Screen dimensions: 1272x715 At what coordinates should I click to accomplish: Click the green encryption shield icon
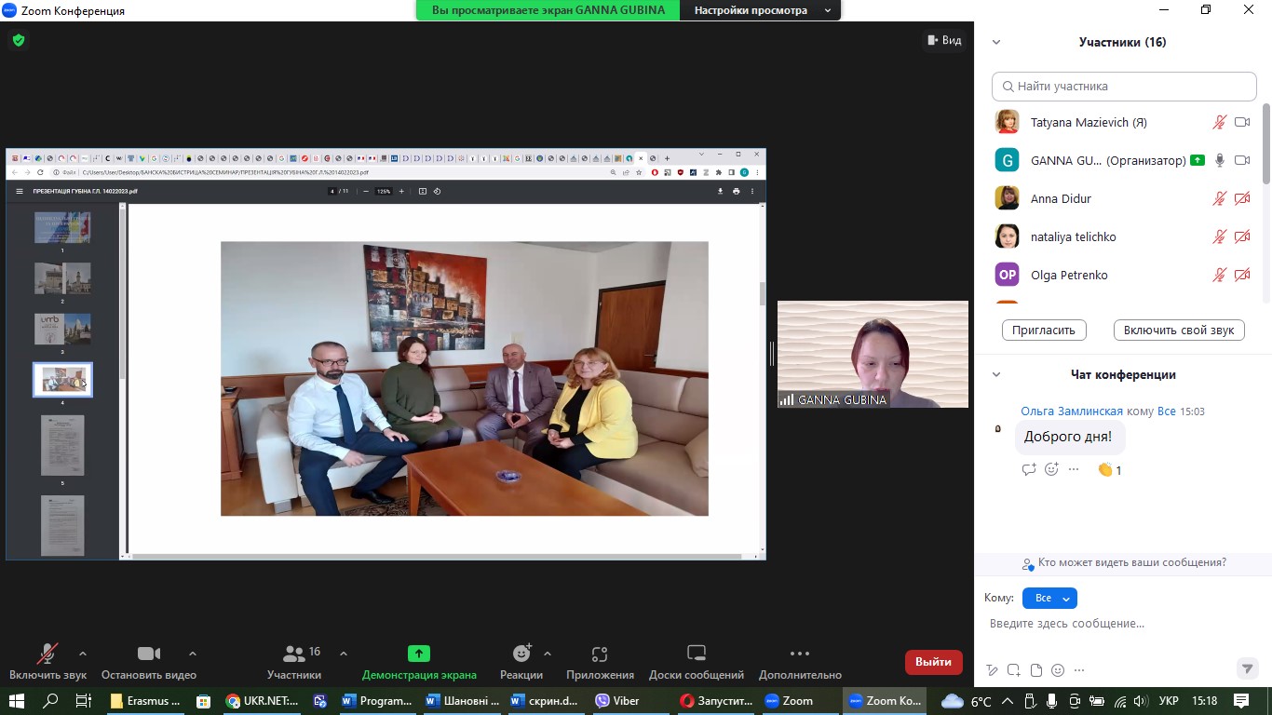tap(18, 40)
